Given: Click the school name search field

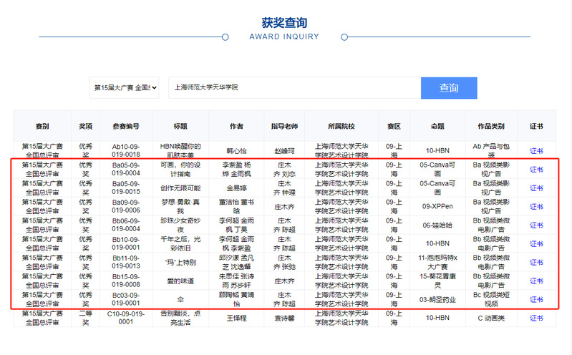Looking at the screenshot, I should [295, 87].
